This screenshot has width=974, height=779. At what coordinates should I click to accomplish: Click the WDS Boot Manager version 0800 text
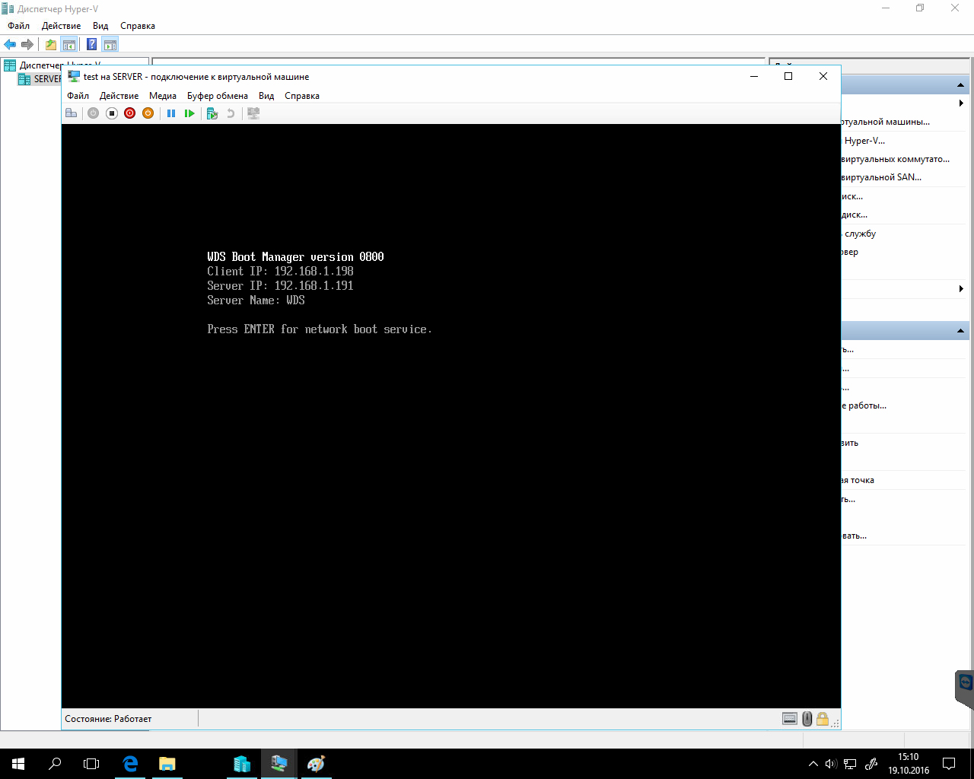pos(295,257)
